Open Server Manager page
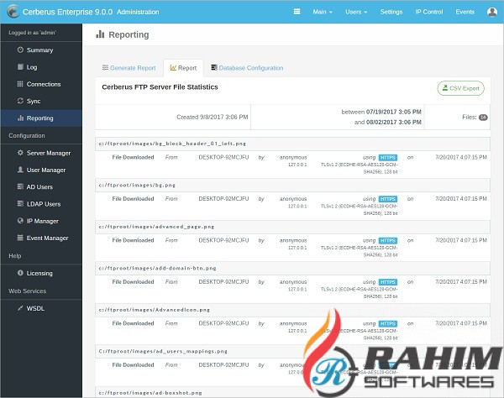 coord(48,153)
